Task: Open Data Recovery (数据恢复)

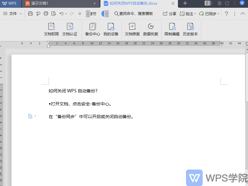Action: point(151,29)
